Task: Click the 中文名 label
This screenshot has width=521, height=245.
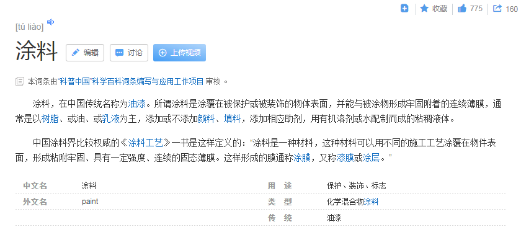Action: tap(35, 186)
